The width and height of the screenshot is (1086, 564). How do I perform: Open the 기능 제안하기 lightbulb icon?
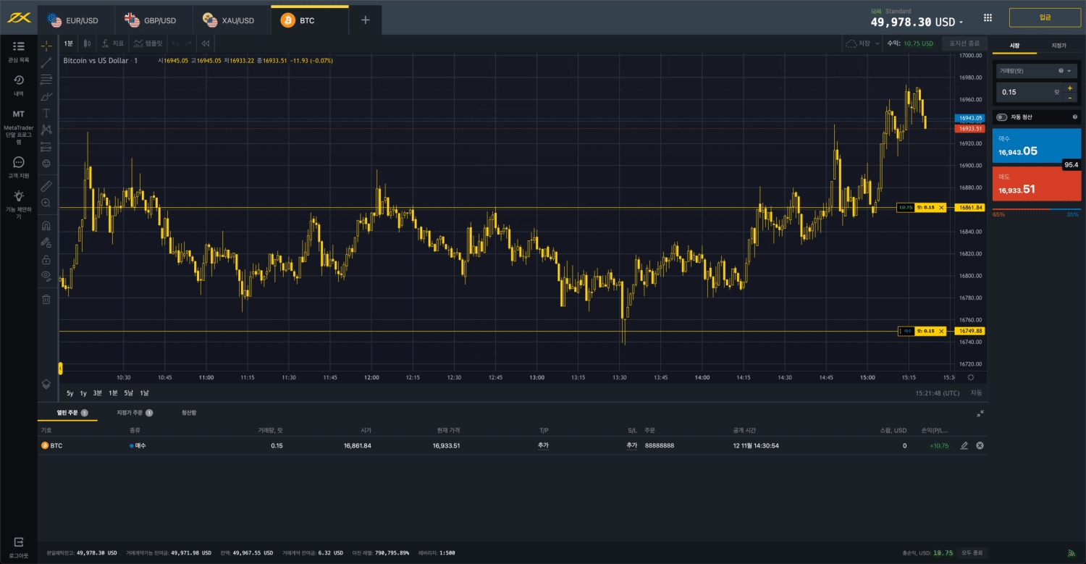pyautogui.click(x=19, y=195)
